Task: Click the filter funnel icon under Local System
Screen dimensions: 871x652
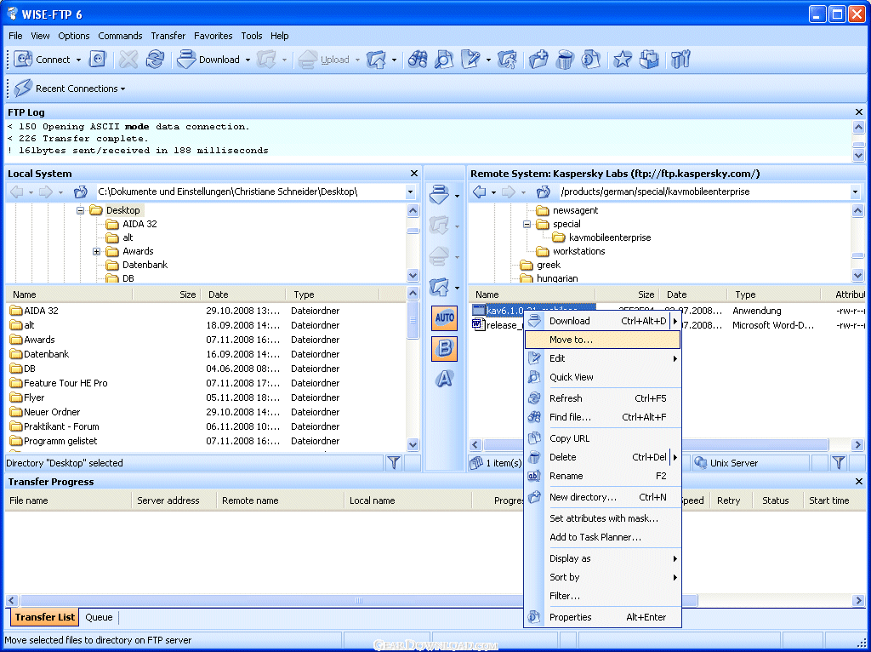Action: tap(394, 462)
